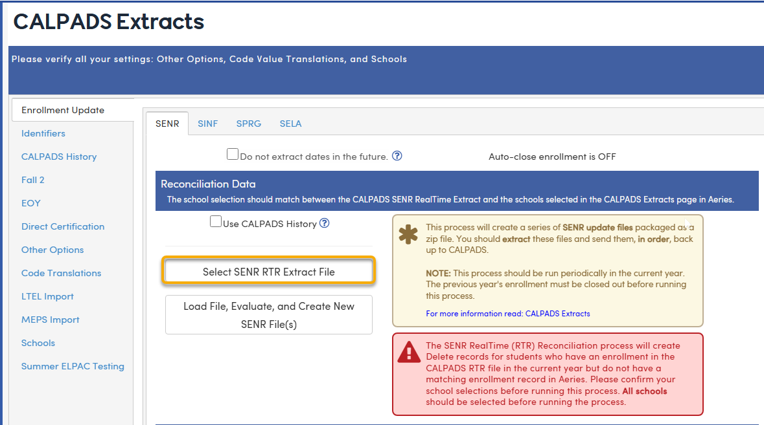The height and width of the screenshot is (425, 764).
Task: Select Enrollment Update in the sidebar
Action: (x=73, y=110)
